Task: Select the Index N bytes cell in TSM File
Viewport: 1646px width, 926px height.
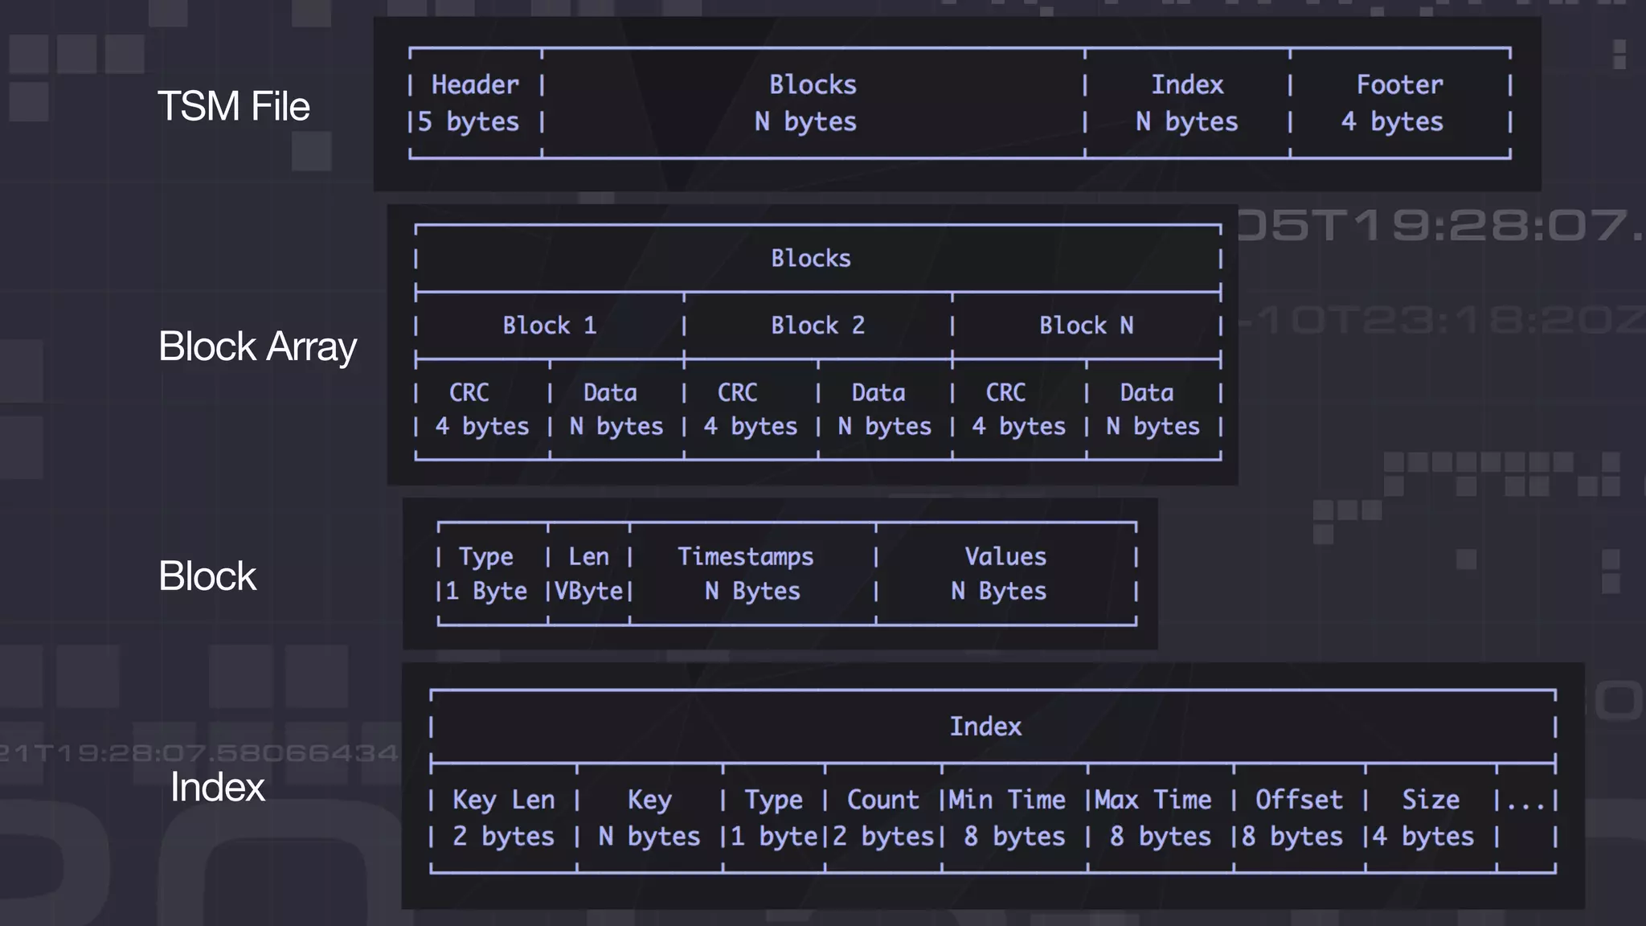Action: [x=1186, y=103]
